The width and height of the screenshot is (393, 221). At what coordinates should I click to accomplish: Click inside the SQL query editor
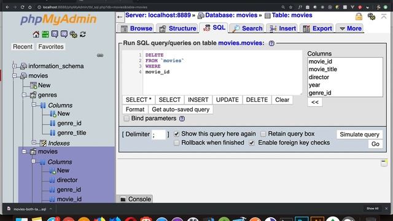222,72
